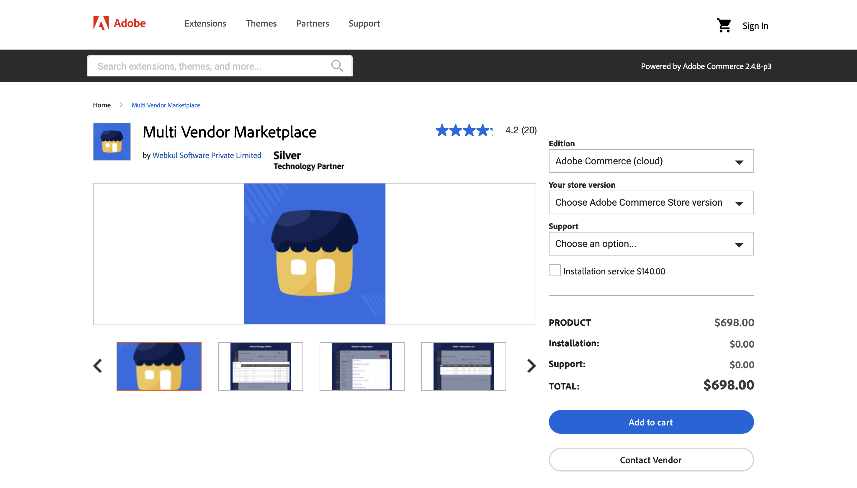Show next gallery thumbnails with right arrow
Screen dimensions: 857x488
531,366
